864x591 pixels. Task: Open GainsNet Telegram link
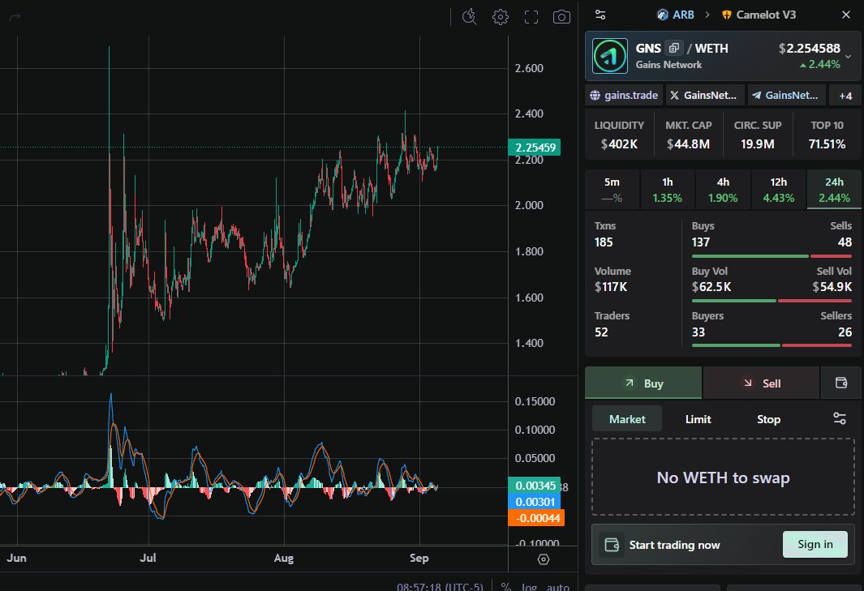(x=787, y=96)
